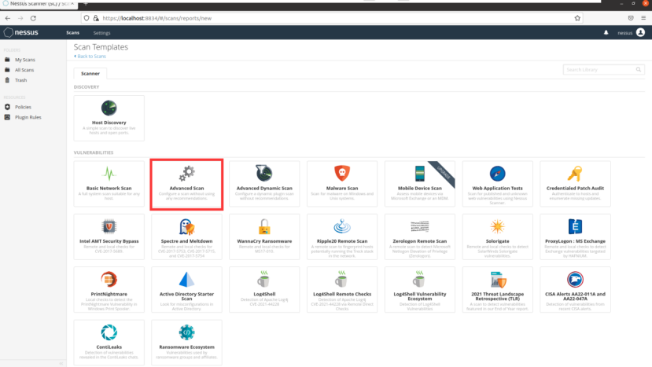Select the Basic Network Scan pulse icon
This screenshot has width=652, height=367.
[109, 174]
